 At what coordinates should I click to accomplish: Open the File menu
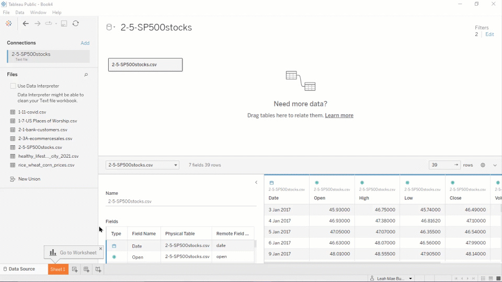click(x=6, y=13)
